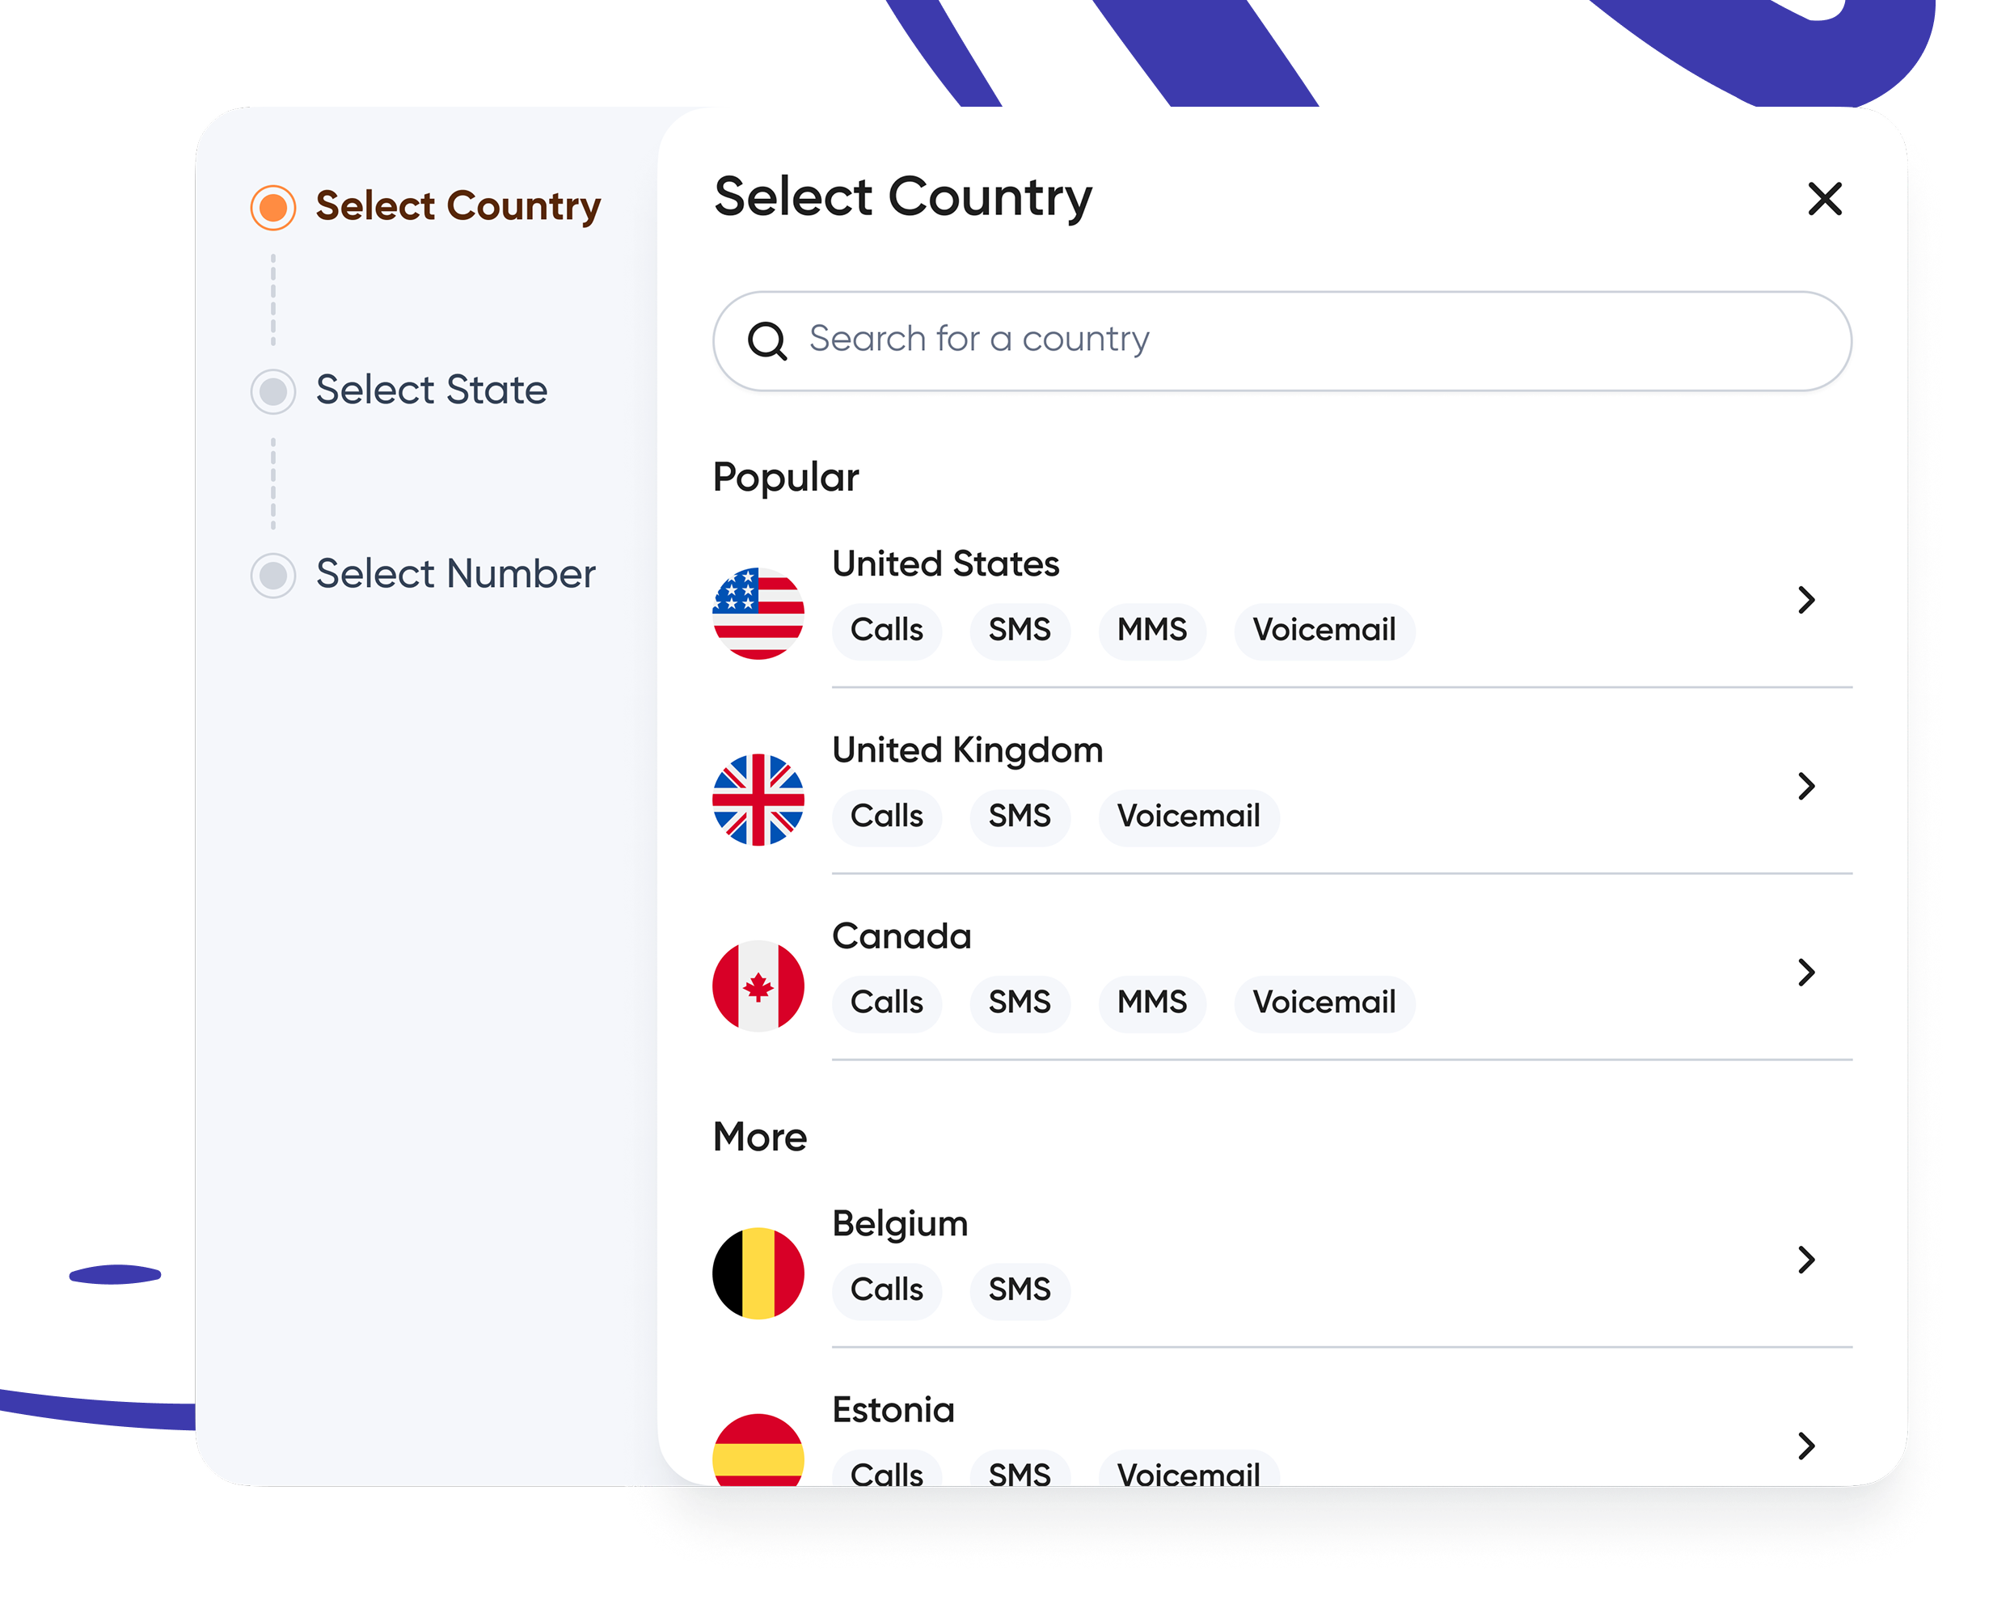Expand the United Kingdom row chevron
Image resolution: width=2010 pixels, height=1617 pixels.
click(x=1805, y=787)
